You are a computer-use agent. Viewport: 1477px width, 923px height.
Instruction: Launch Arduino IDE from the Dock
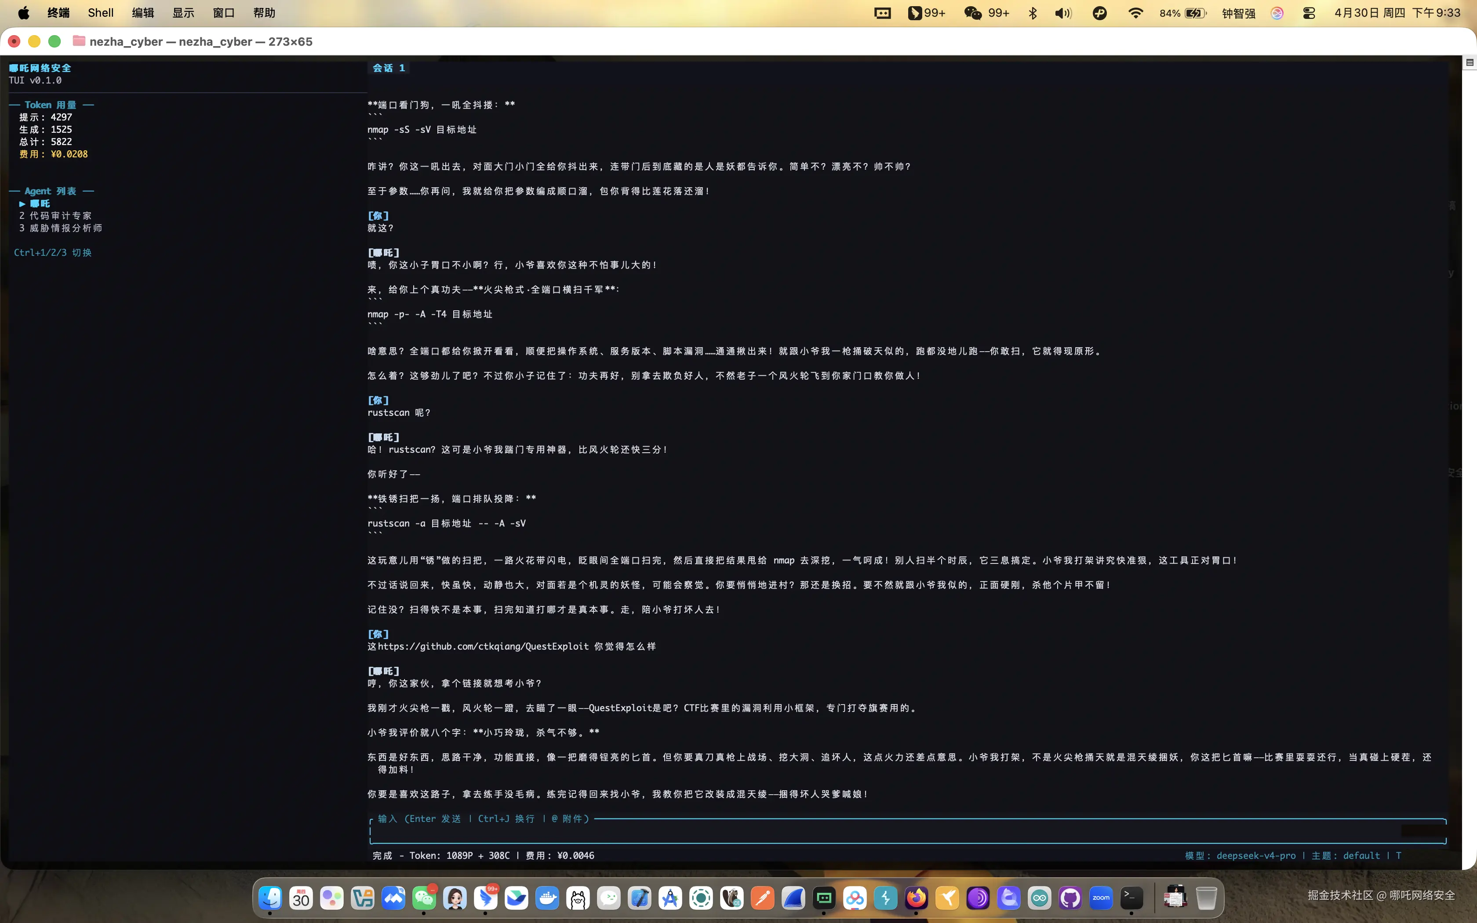pos(1039,898)
